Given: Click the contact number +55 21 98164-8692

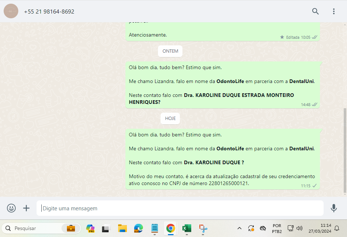Looking at the screenshot, I should click(x=49, y=11).
